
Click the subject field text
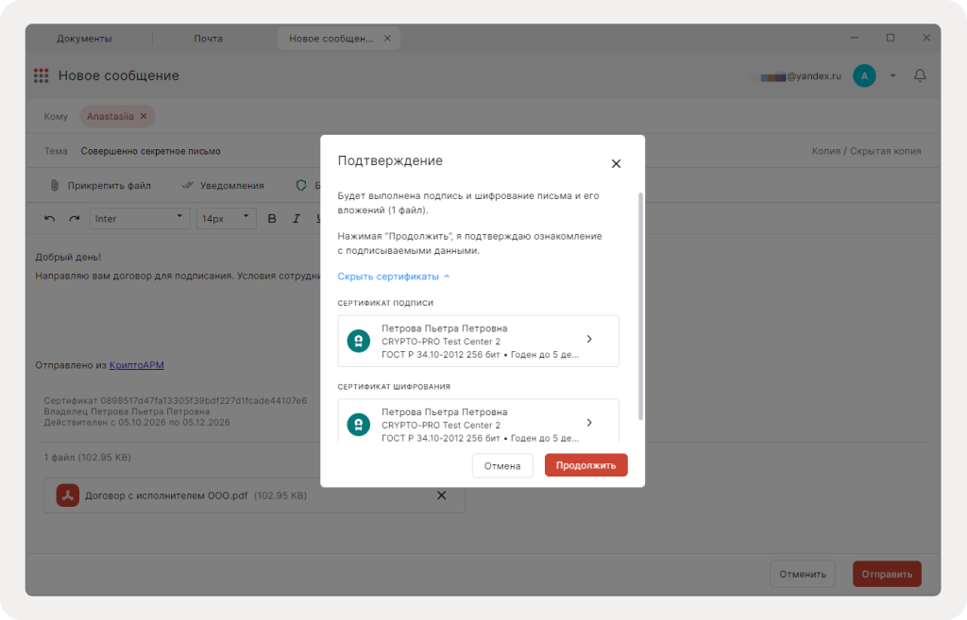(x=150, y=151)
